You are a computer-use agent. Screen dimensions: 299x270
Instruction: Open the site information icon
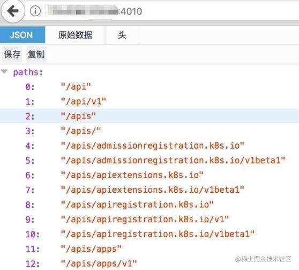[35, 11]
